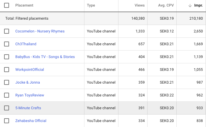Check the 5-Minute Crafts row checkbox
Image resolution: width=206 pixels, height=127 pixels.
point(7,108)
